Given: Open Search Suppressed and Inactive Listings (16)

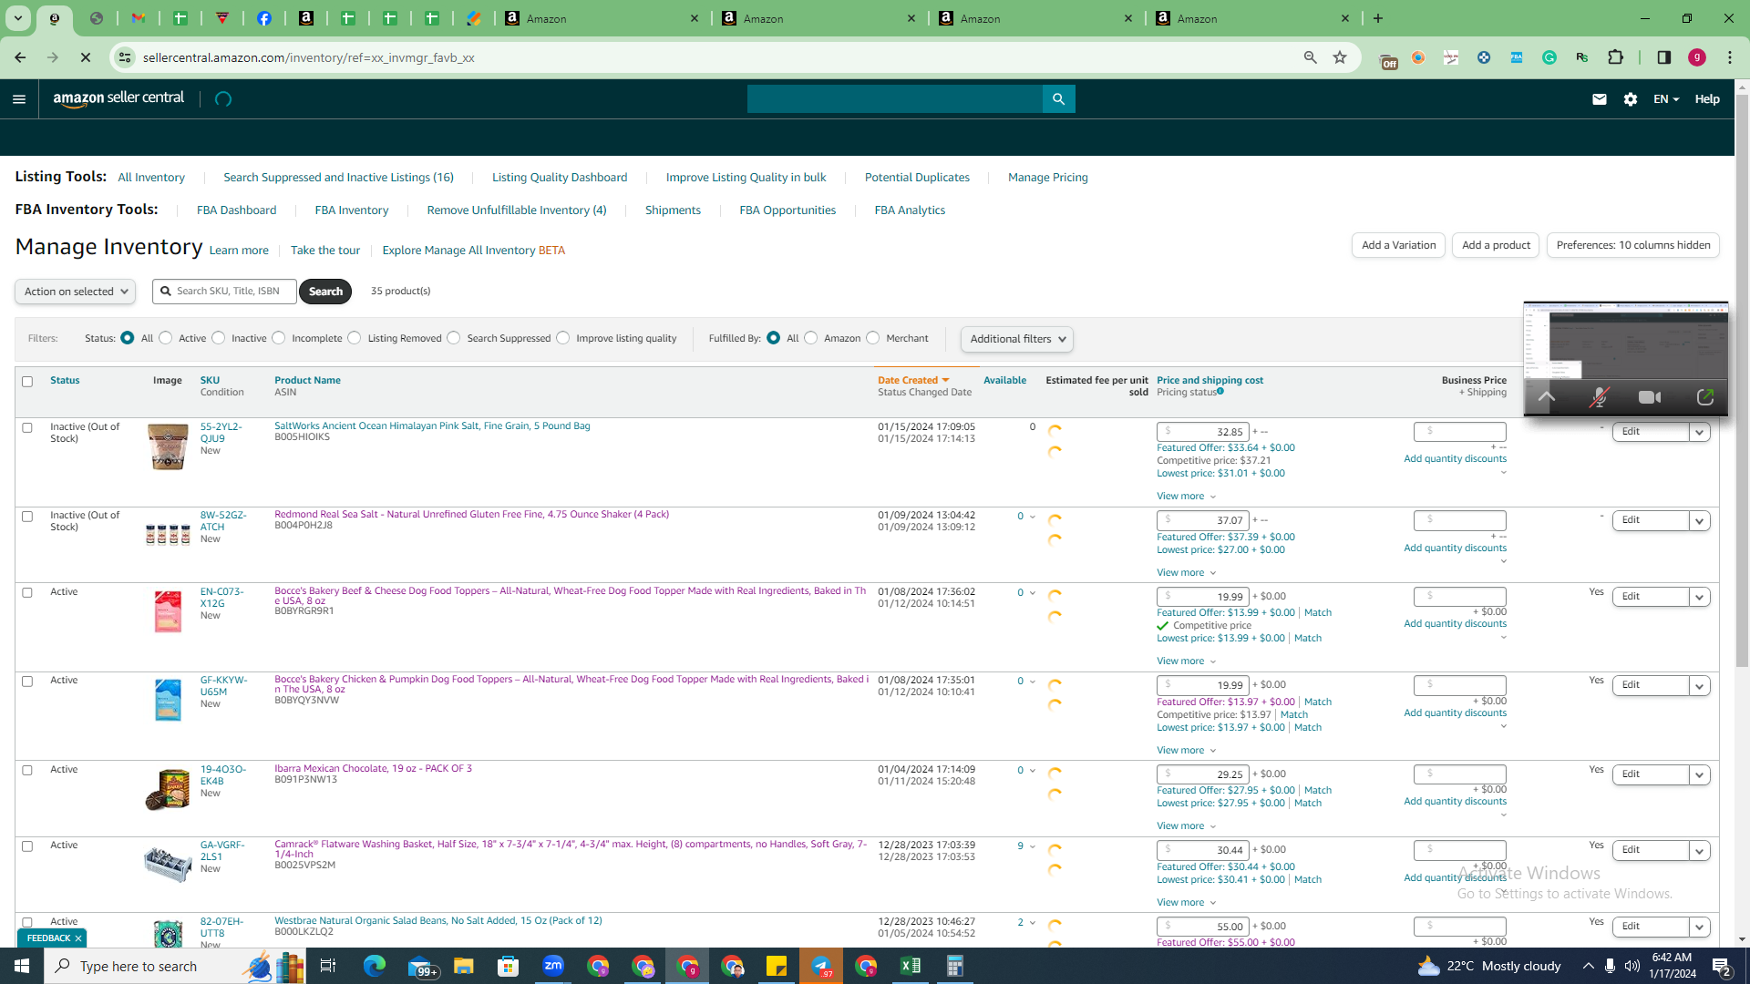Looking at the screenshot, I should pos(338,178).
